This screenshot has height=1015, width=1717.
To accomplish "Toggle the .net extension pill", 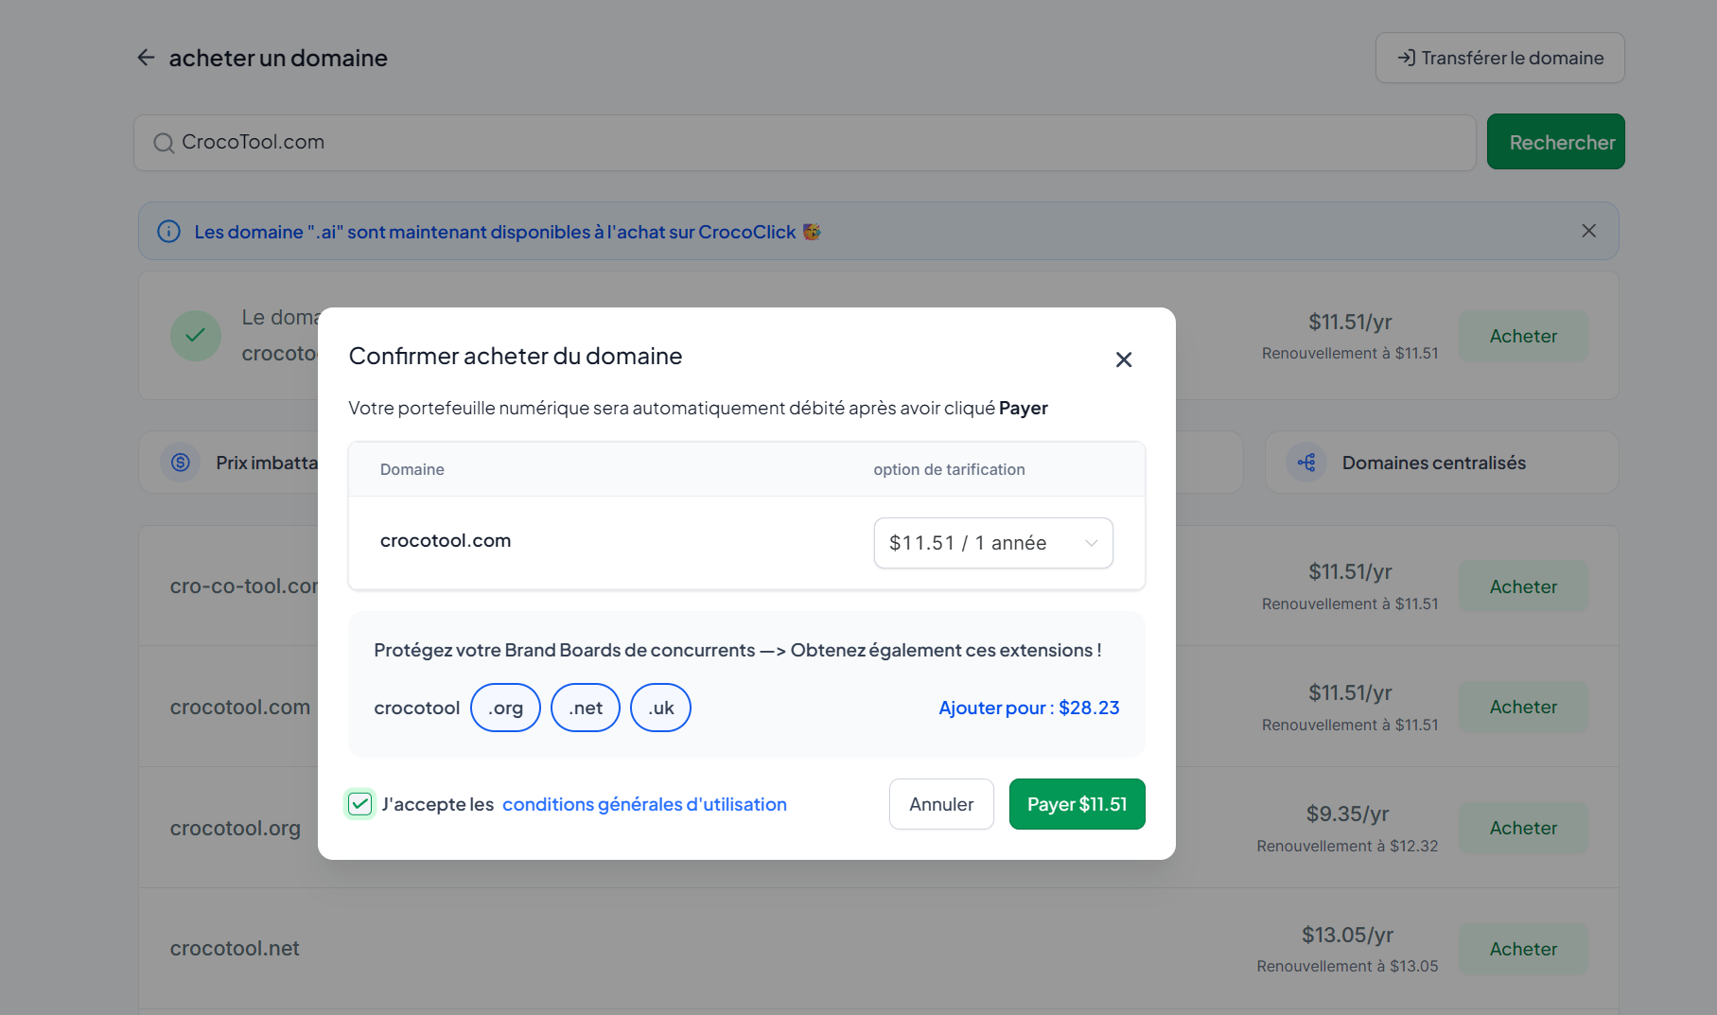I will coord(586,708).
